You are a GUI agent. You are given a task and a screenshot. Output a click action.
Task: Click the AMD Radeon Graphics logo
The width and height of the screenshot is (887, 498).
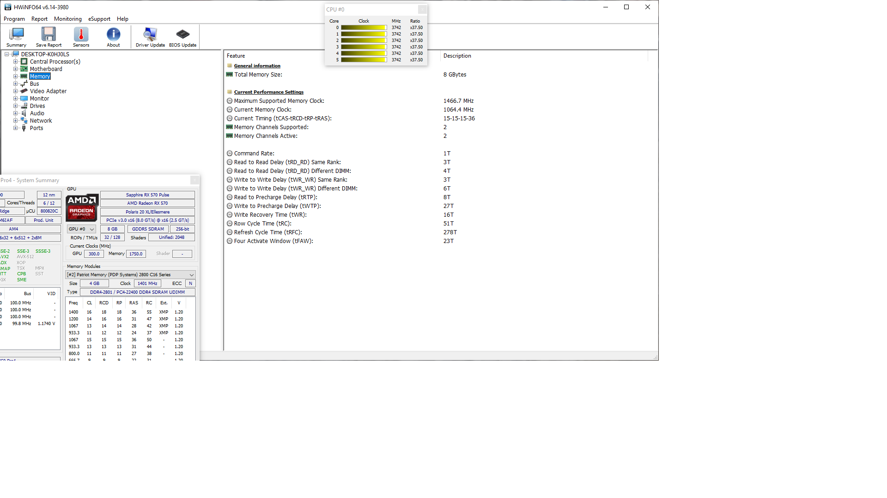82,208
